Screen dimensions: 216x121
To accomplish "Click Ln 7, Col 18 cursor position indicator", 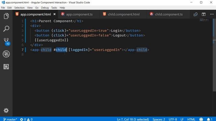I will coord(133,119).
